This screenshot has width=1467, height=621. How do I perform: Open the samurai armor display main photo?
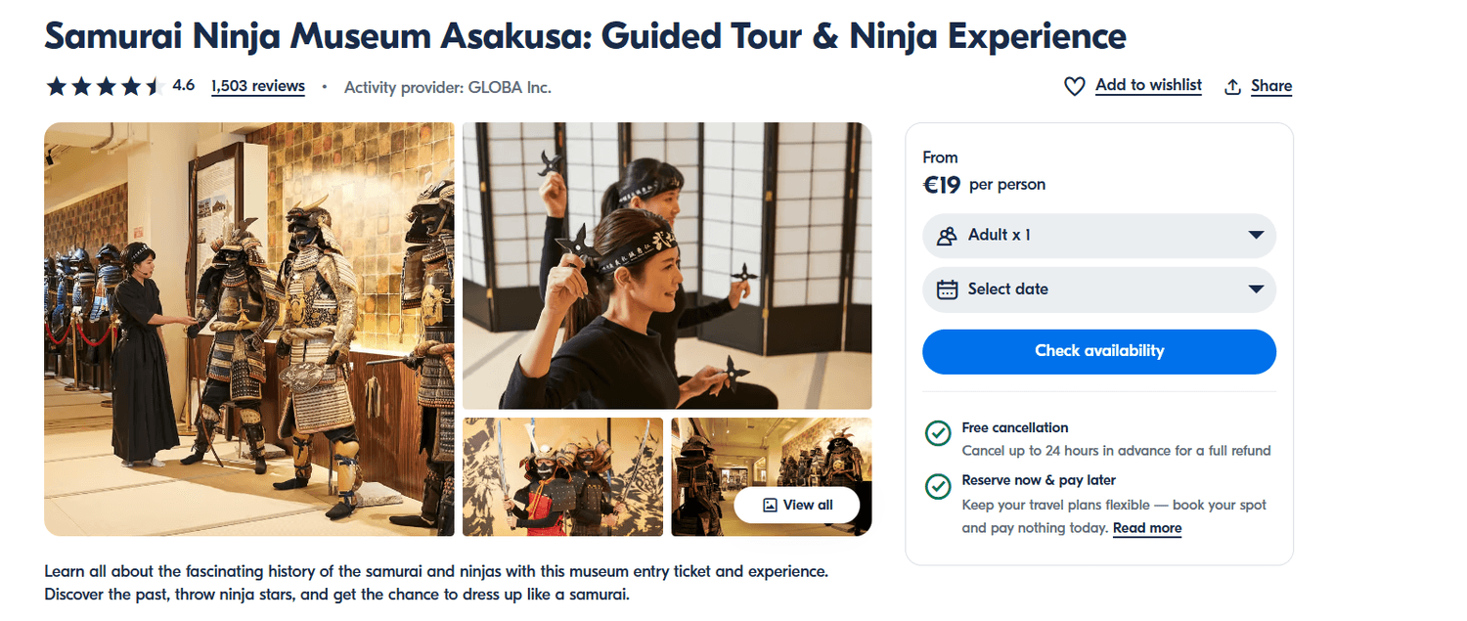249,329
